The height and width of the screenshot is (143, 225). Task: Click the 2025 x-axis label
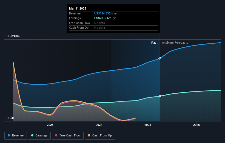pyautogui.click(x=148, y=125)
